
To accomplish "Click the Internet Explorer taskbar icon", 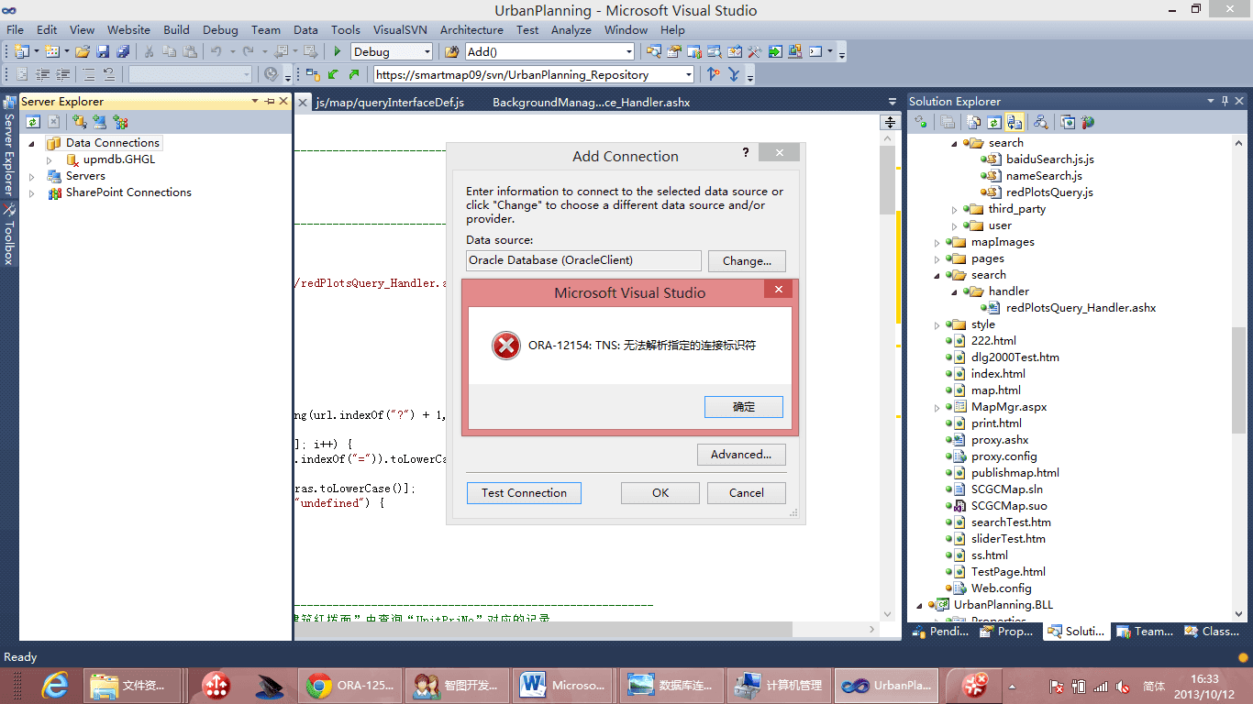I will (56, 685).
